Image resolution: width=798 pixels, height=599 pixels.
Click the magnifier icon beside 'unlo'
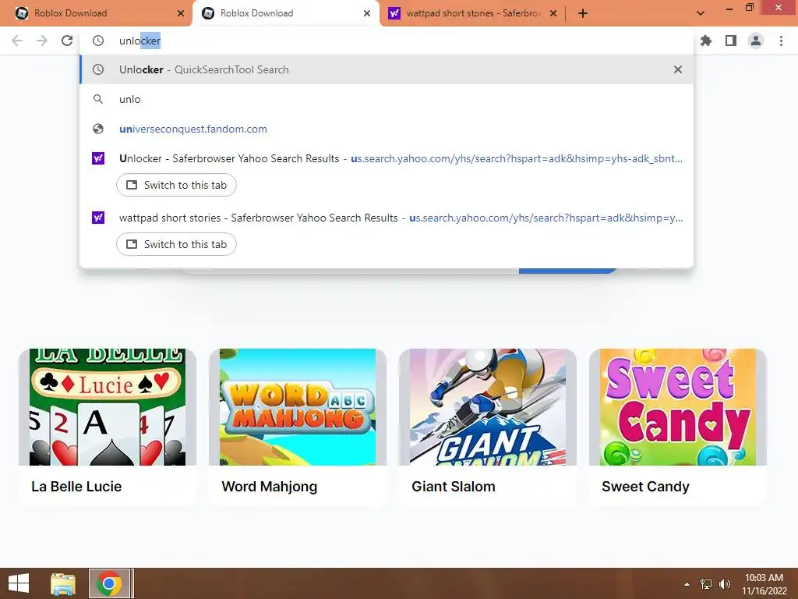[x=98, y=99]
